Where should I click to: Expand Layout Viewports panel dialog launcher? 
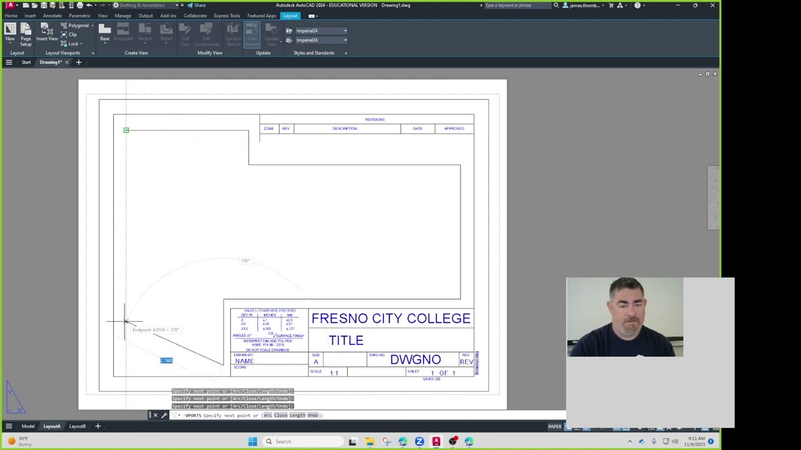tap(93, 53)
